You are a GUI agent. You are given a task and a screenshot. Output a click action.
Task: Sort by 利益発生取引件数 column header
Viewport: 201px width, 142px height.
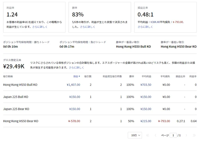(x=112, y=77)
